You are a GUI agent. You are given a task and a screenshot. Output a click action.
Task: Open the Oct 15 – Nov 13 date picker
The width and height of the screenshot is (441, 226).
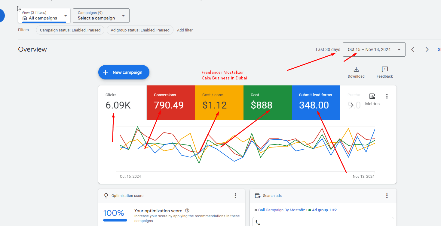[374, 49]
